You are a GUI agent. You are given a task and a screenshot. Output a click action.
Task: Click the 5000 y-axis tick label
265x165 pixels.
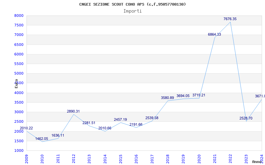(x=19, y=73)
